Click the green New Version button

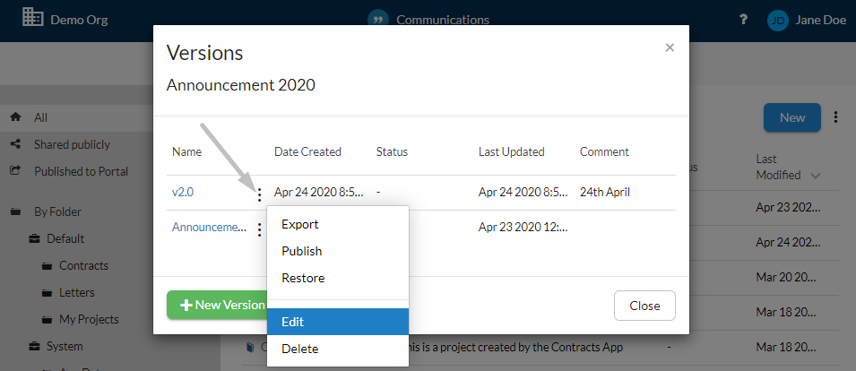217,305
